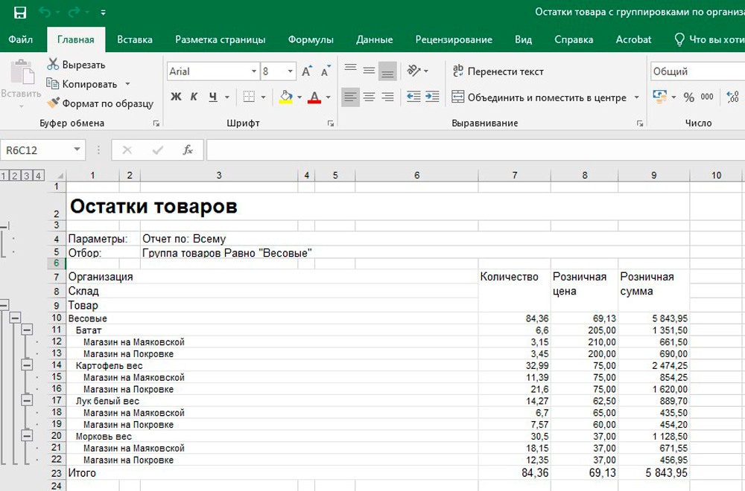The image size is (745, 491).
Task: Click the Save icon in title bar
Action: [x=20, y=13]
